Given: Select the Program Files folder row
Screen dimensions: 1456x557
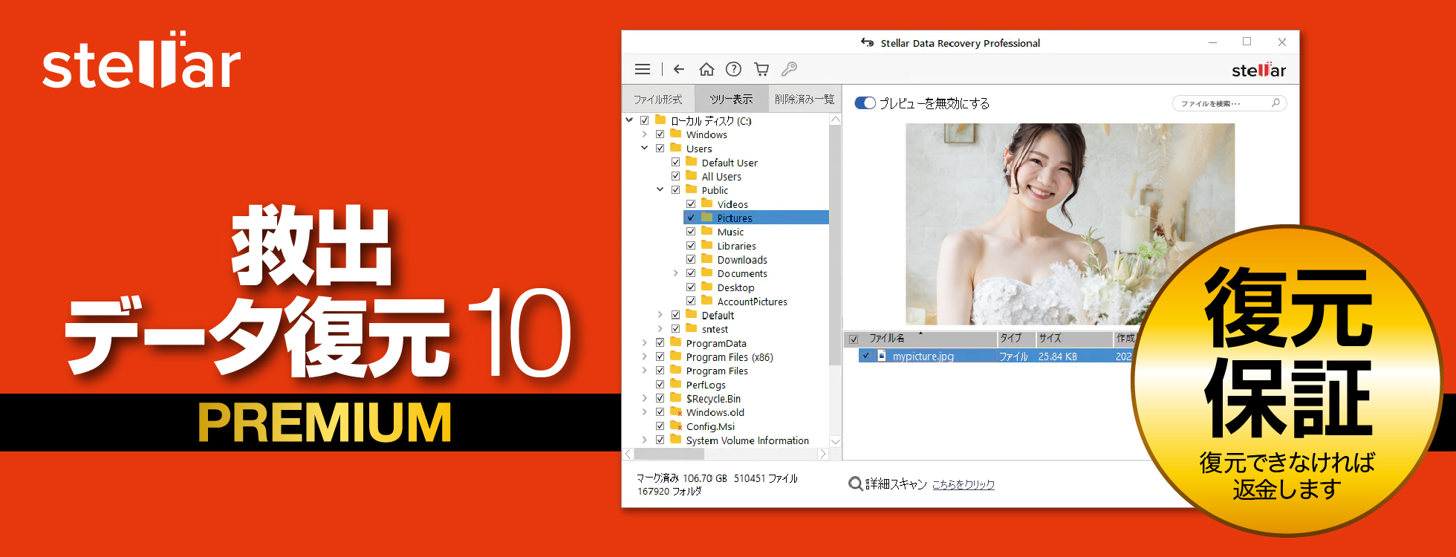Looking at the screenshot, I should [x=717, y=371].
